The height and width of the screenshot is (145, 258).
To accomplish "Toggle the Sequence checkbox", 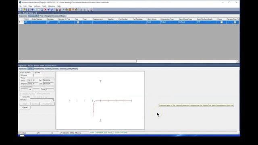I will point(21,97).
